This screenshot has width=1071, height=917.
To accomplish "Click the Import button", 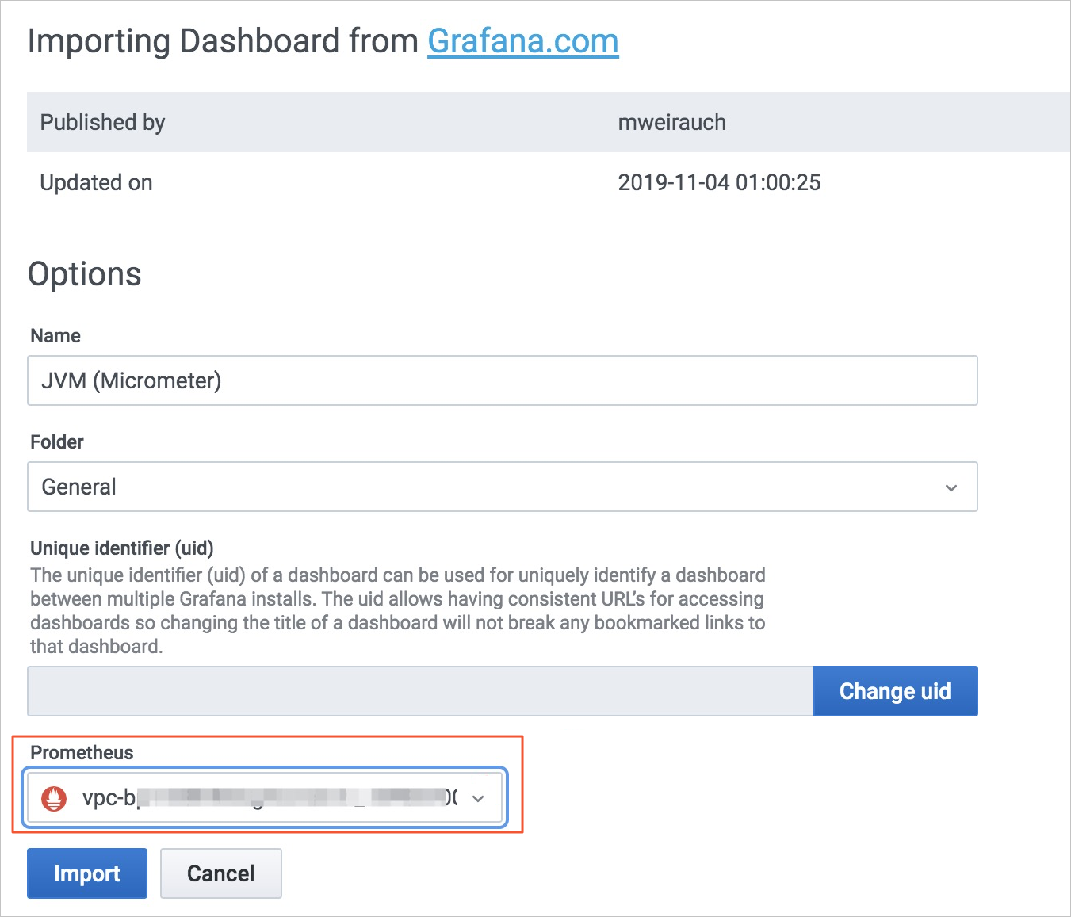I will pos(87,873).
